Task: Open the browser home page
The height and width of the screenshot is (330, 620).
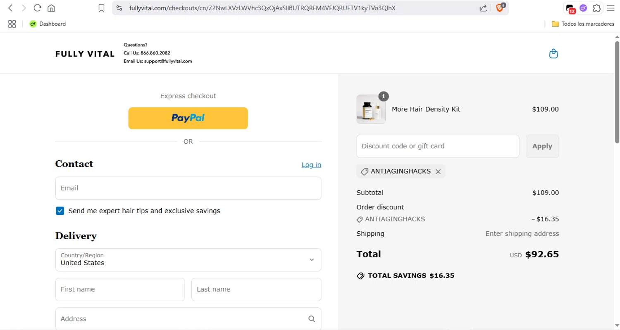Action: coord(51,8)
